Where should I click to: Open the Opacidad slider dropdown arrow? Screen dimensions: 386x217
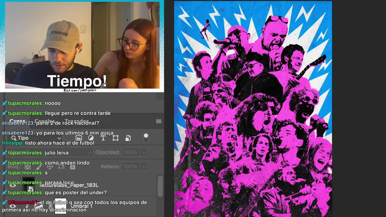click(144, 152)
